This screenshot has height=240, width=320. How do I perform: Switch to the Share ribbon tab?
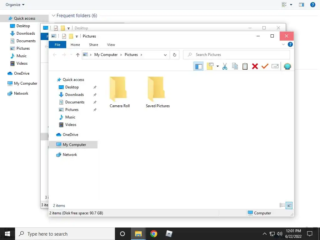coord(93,45)
